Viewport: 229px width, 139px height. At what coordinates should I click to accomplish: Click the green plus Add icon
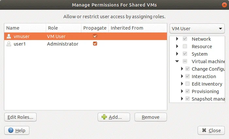click(x=104, y=117)
